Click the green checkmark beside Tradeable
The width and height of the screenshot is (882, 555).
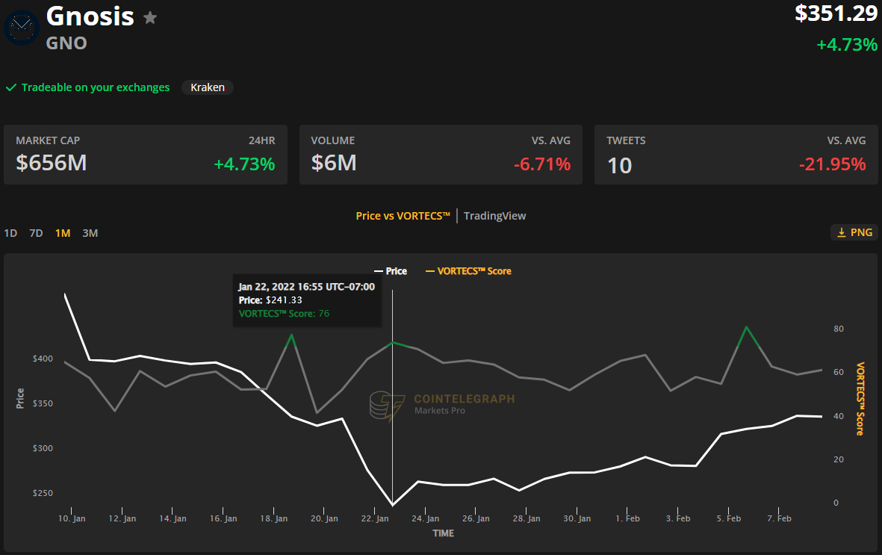(x=11, y=87)
